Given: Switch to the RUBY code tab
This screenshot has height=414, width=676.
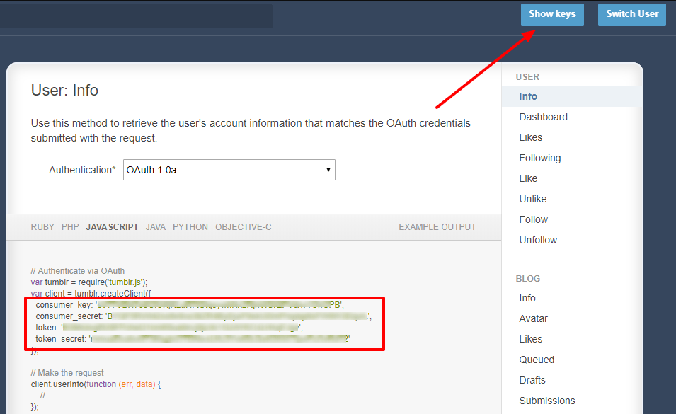Looking at the screenshot, I should point(42,226).
